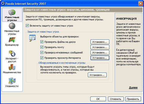
Task: Open Установки for detected and excluded threats
Action: pos(97,75)
